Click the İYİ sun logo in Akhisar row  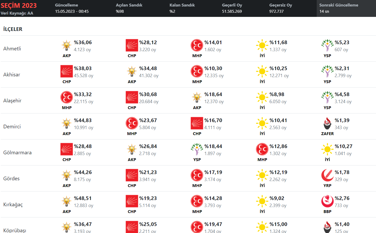pos(262,71)
